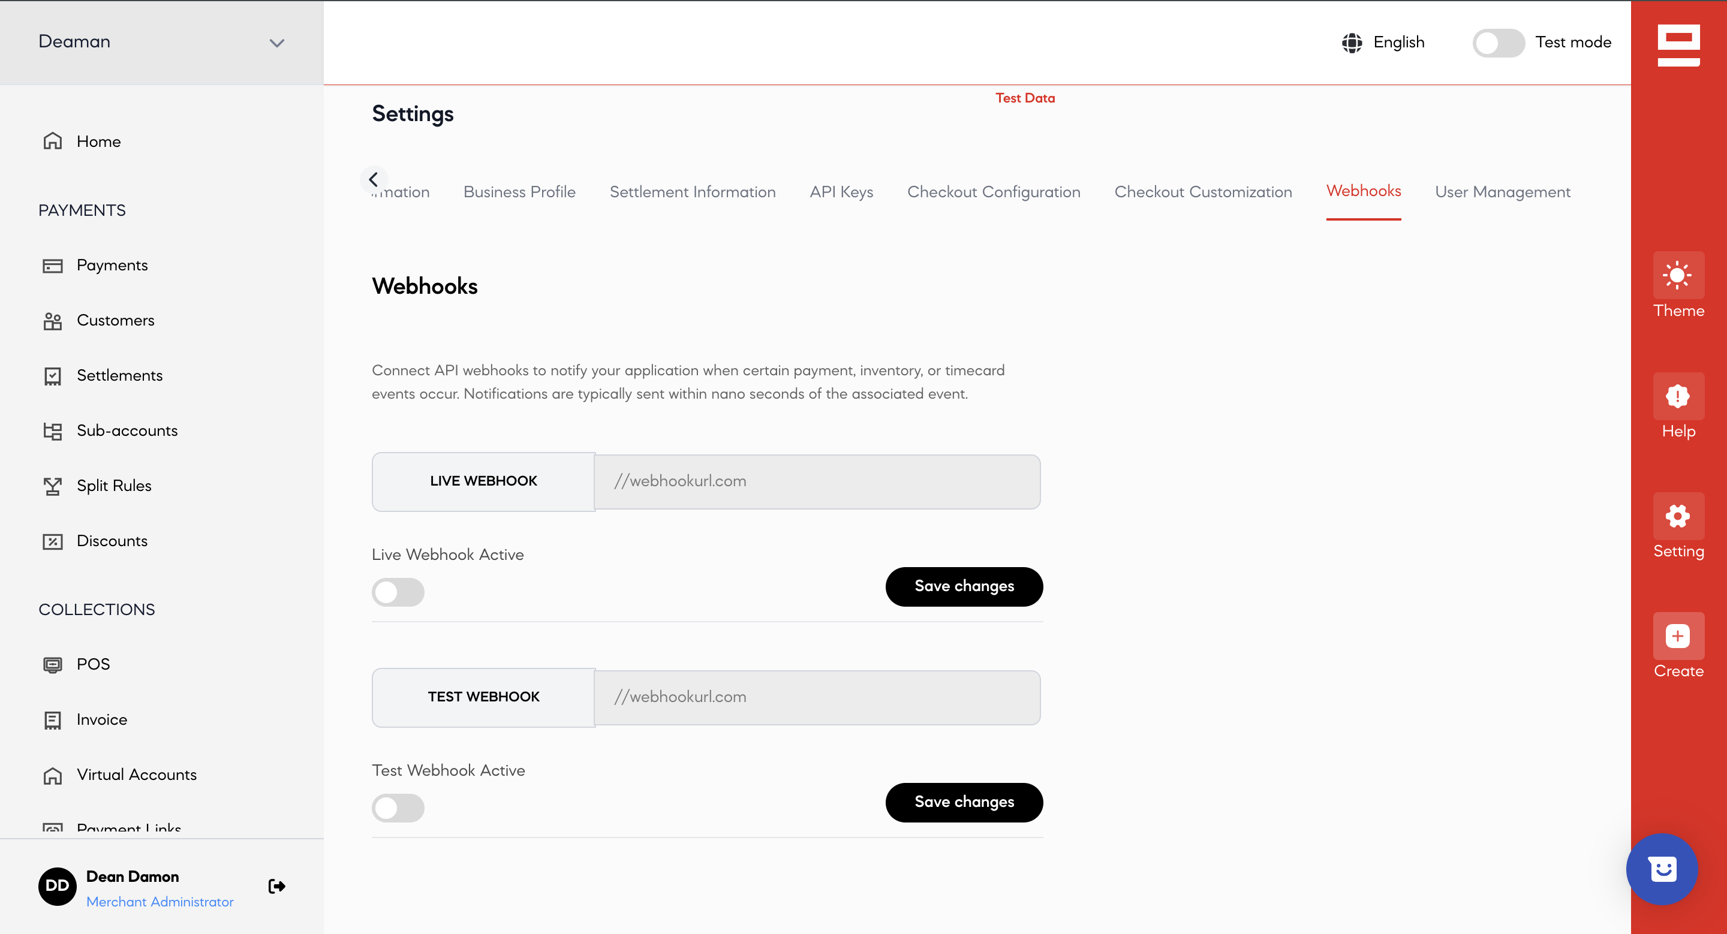Open the User Management tab
The width and height of the screenshot is (1727, 934).
coord(1502,192)
